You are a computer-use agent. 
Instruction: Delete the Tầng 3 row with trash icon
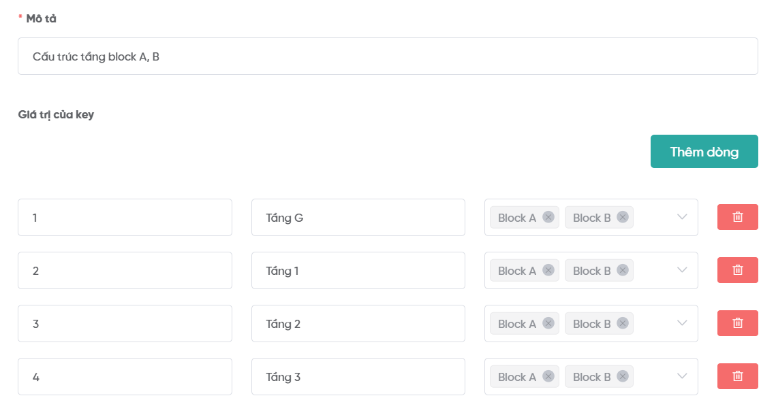pyautogui.click(x=737, y=376)
